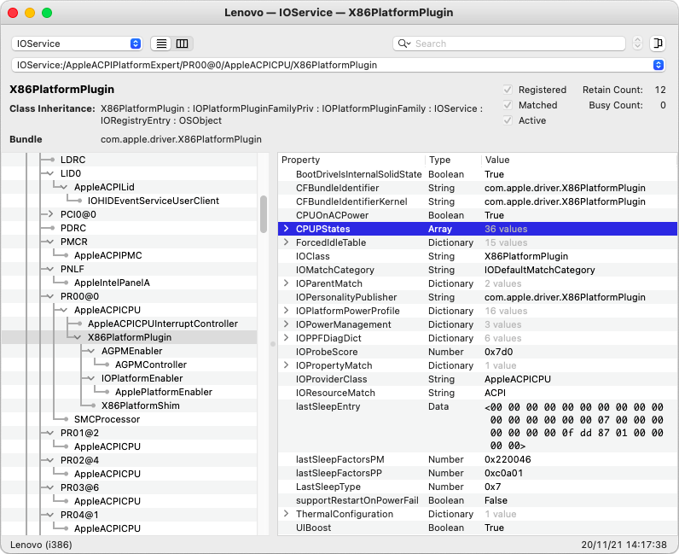
Task: Expand the IOPlatformPowerProfile dictionary
Action: [287, 311]
